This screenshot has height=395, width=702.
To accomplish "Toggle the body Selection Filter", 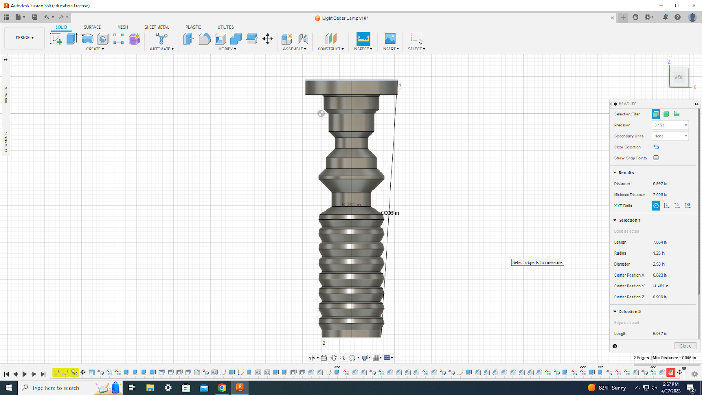I will [x=666, y=114].
